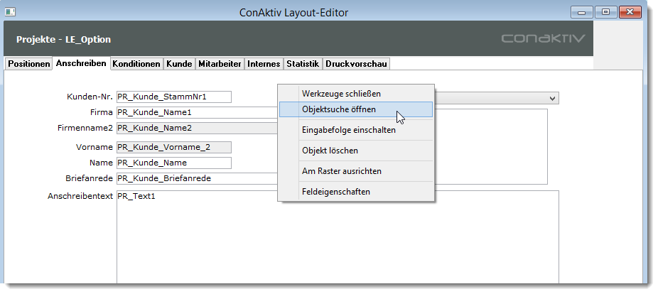Maximize the Layout-Editor window
Screen dimensions: 658x294
(605, 12)
